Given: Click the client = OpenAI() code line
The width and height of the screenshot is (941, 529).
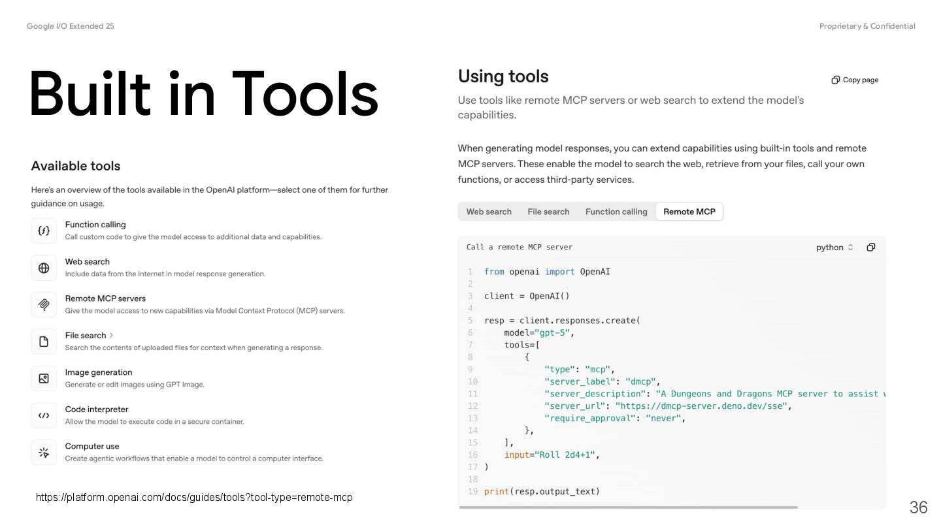Looking at the screenshot, I should 527,296.
